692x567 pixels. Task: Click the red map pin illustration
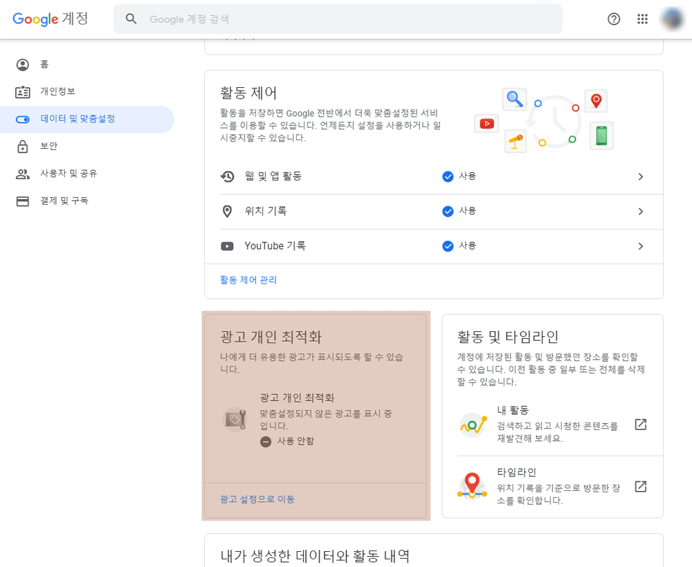point(597,100)
